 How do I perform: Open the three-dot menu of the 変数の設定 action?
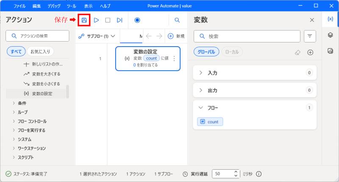(x=174, y=59)
